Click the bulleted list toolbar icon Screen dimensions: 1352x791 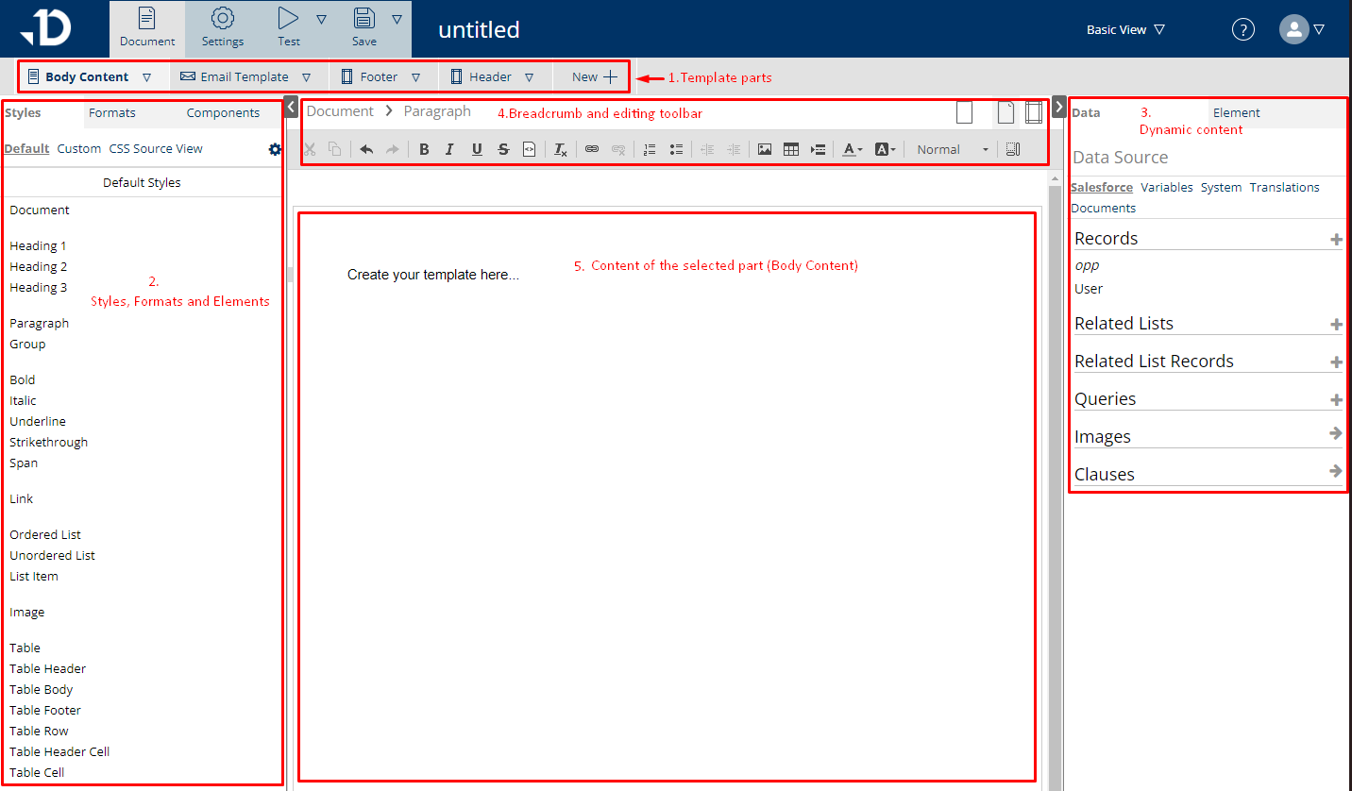click(x=676, y=149)
